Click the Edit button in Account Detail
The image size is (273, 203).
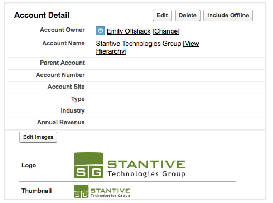tap(162, 16)
